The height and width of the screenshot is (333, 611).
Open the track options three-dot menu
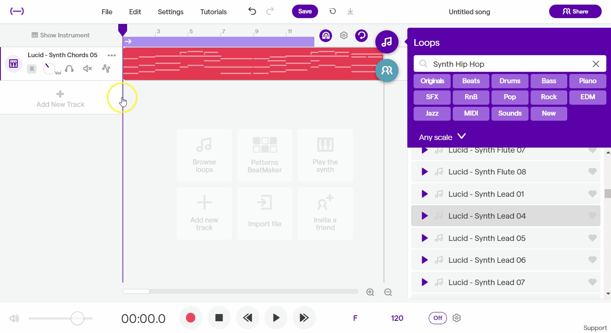(x=112, y=55)
